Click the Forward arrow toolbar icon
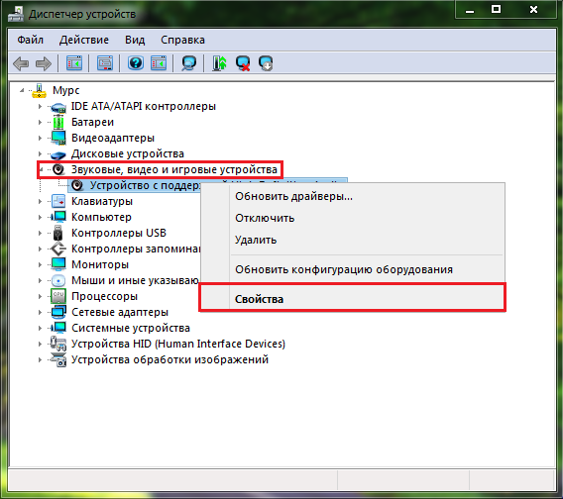The height and width of the screenshot is (499, 563). [44, 63]
